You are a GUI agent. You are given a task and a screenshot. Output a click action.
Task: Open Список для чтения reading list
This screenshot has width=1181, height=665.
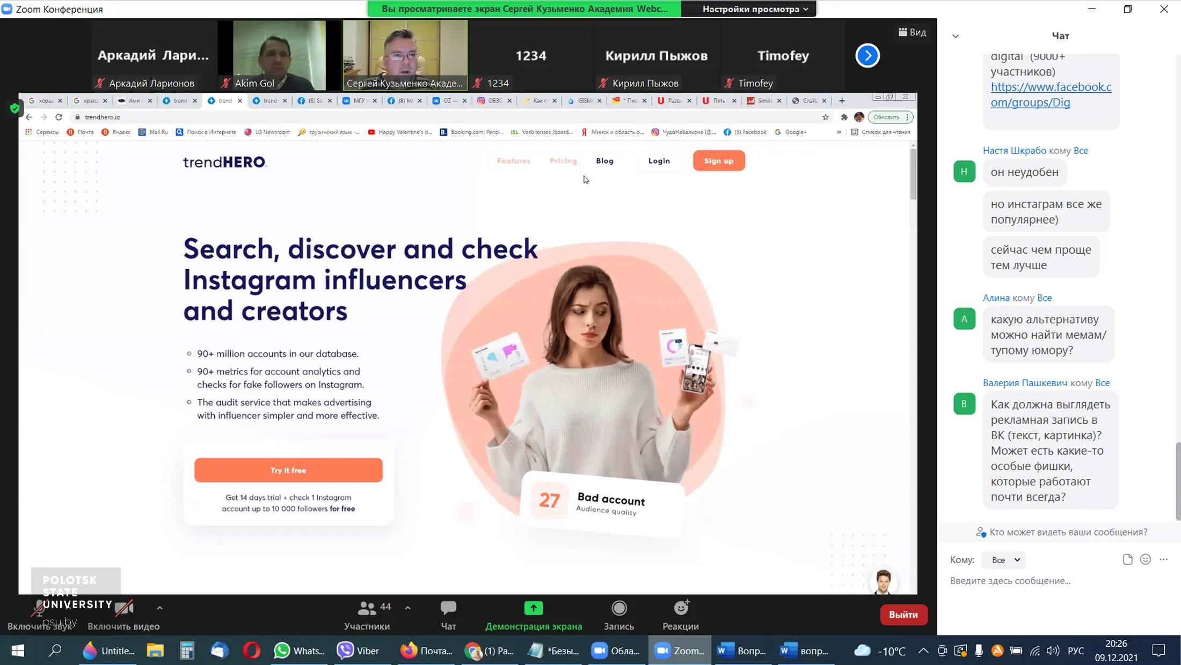coord(881,132)
